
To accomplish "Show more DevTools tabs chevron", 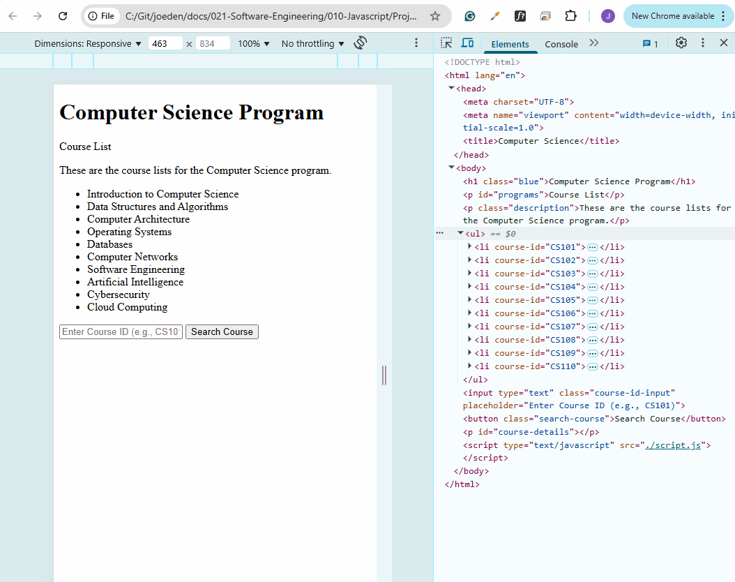I will point(594,43).
